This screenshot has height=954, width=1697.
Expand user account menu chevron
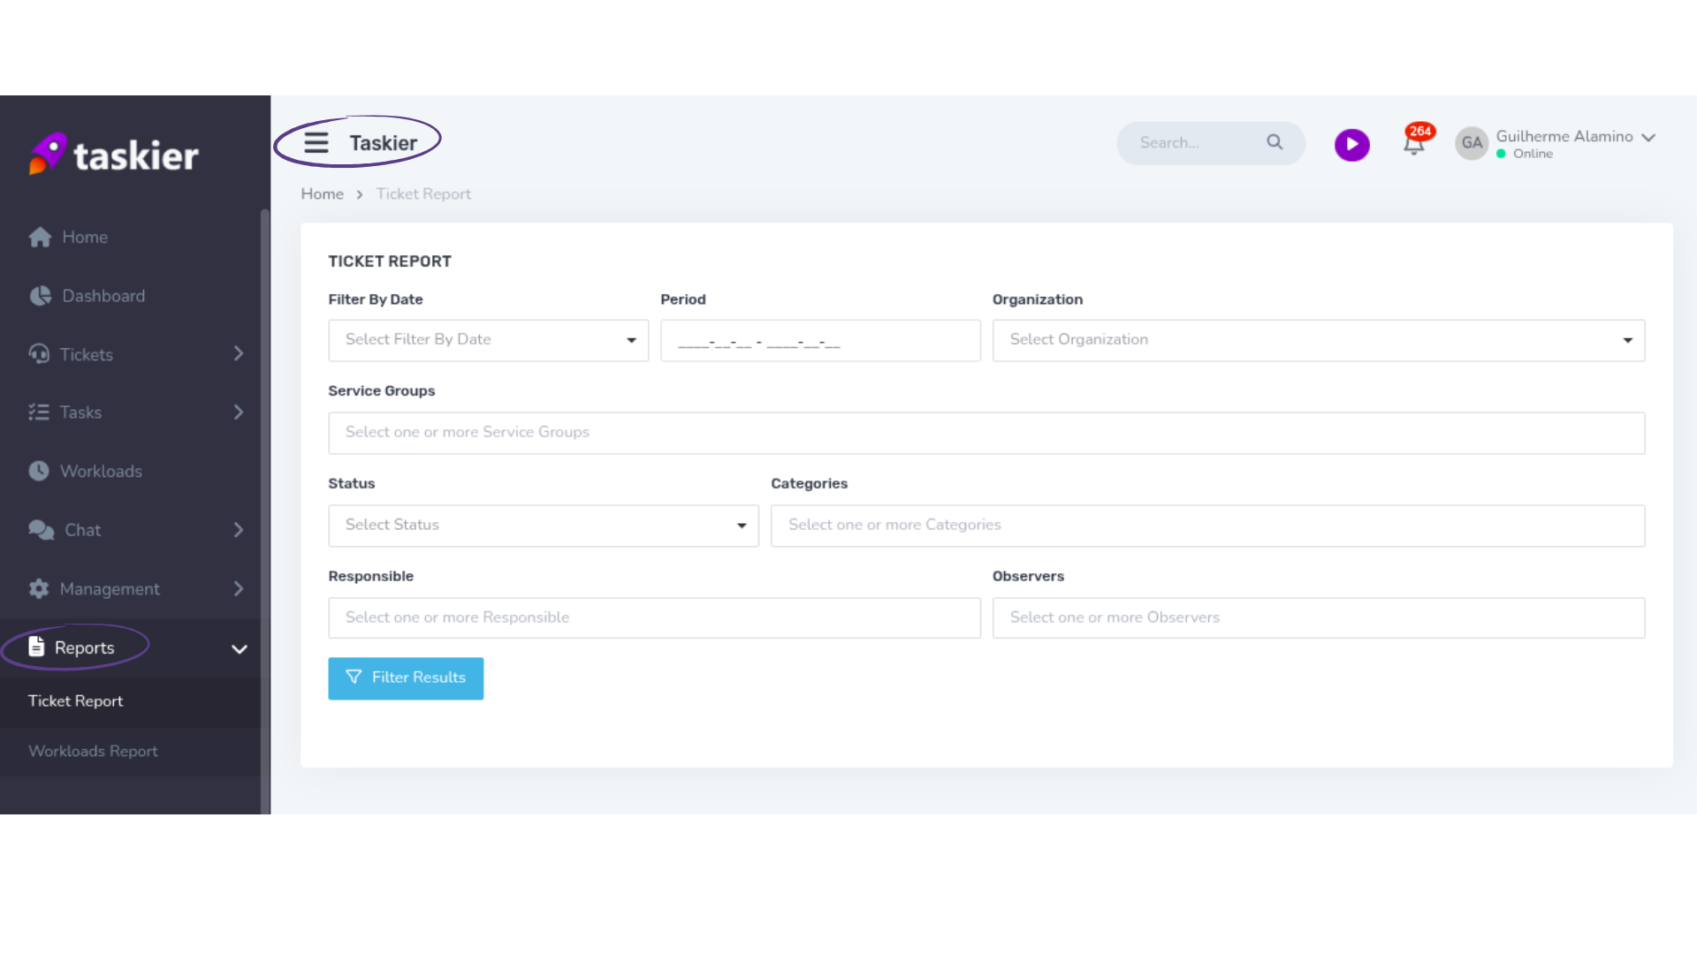click(1648, 138)
